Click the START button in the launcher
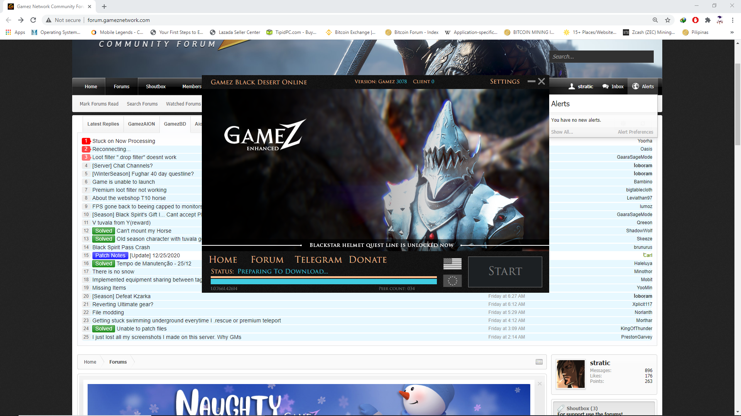 pos(505,272)
